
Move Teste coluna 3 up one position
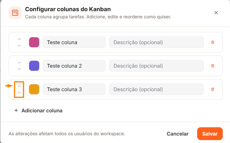[19, 86]
